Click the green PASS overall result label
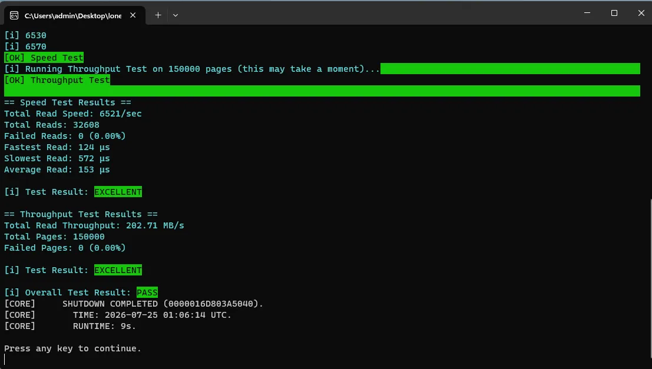 147,292
